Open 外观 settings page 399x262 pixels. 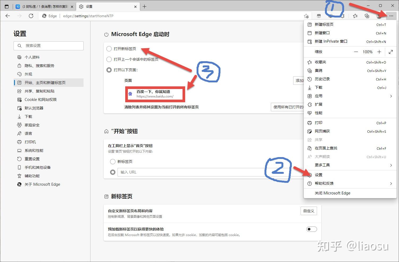49,74
